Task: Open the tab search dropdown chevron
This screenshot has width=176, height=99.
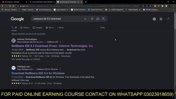Action: tap(158, 2)
